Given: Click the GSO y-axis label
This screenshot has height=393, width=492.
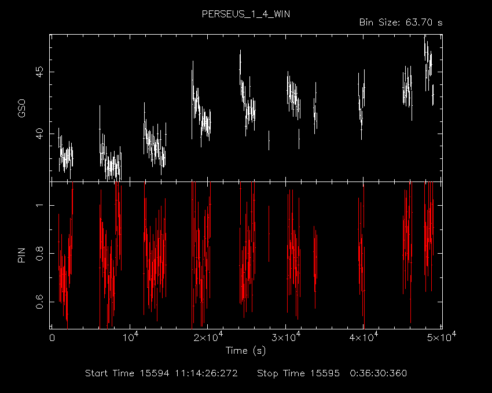Looking at the screenshot, I should pos(21,108).
